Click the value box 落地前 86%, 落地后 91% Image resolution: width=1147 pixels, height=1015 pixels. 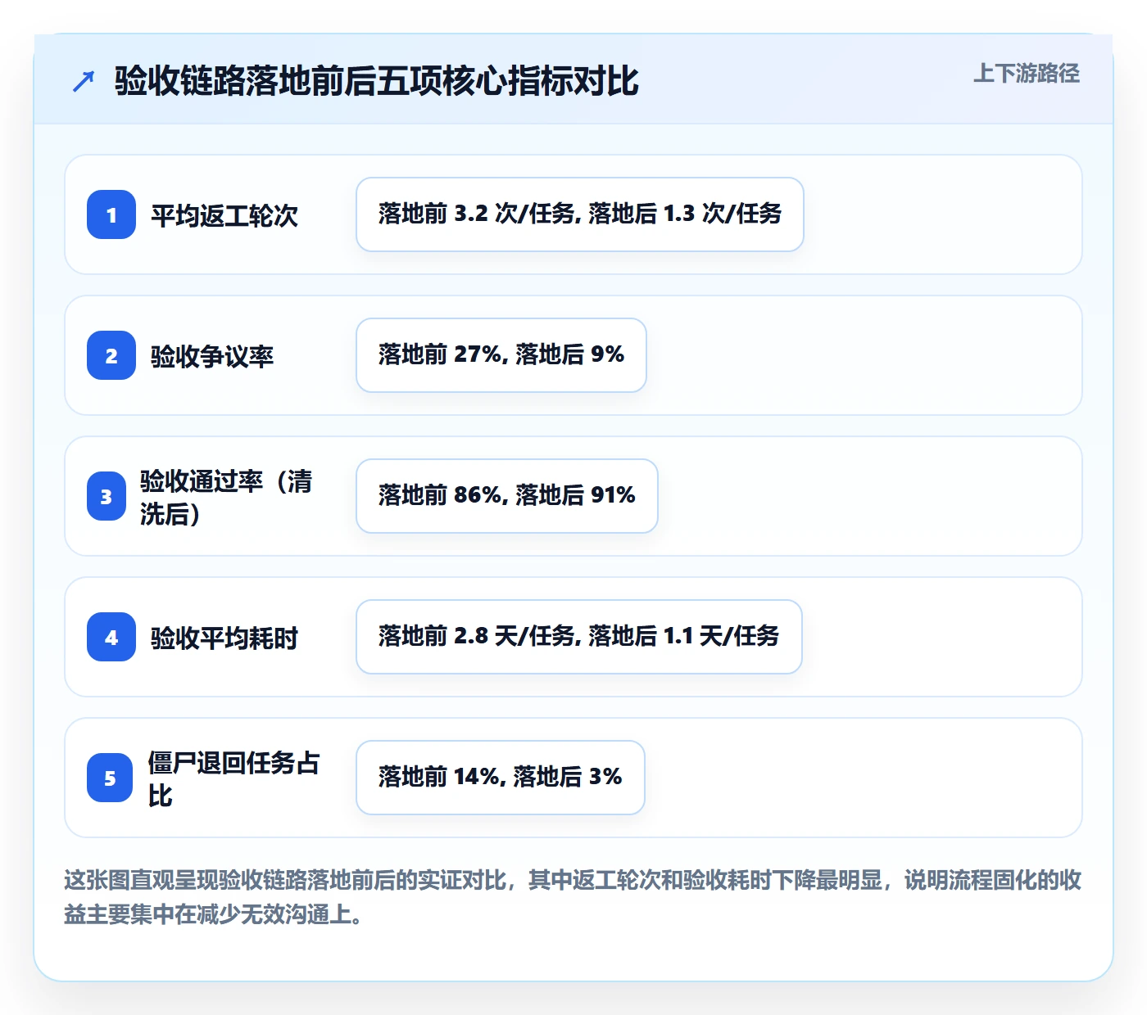(x=507, y=496)
